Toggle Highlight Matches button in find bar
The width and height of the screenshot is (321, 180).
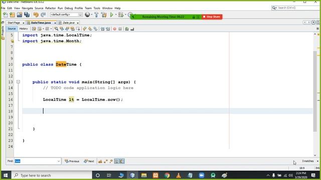[x=116, y=161]
